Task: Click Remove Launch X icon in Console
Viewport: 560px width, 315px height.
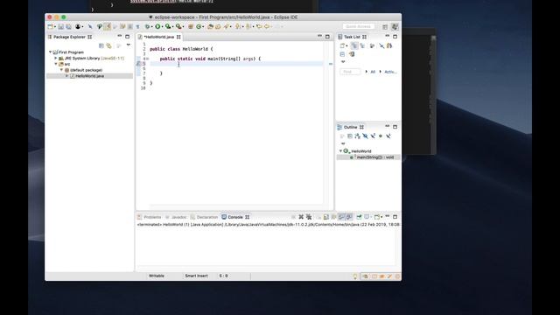Action: (x=301, y=217)
